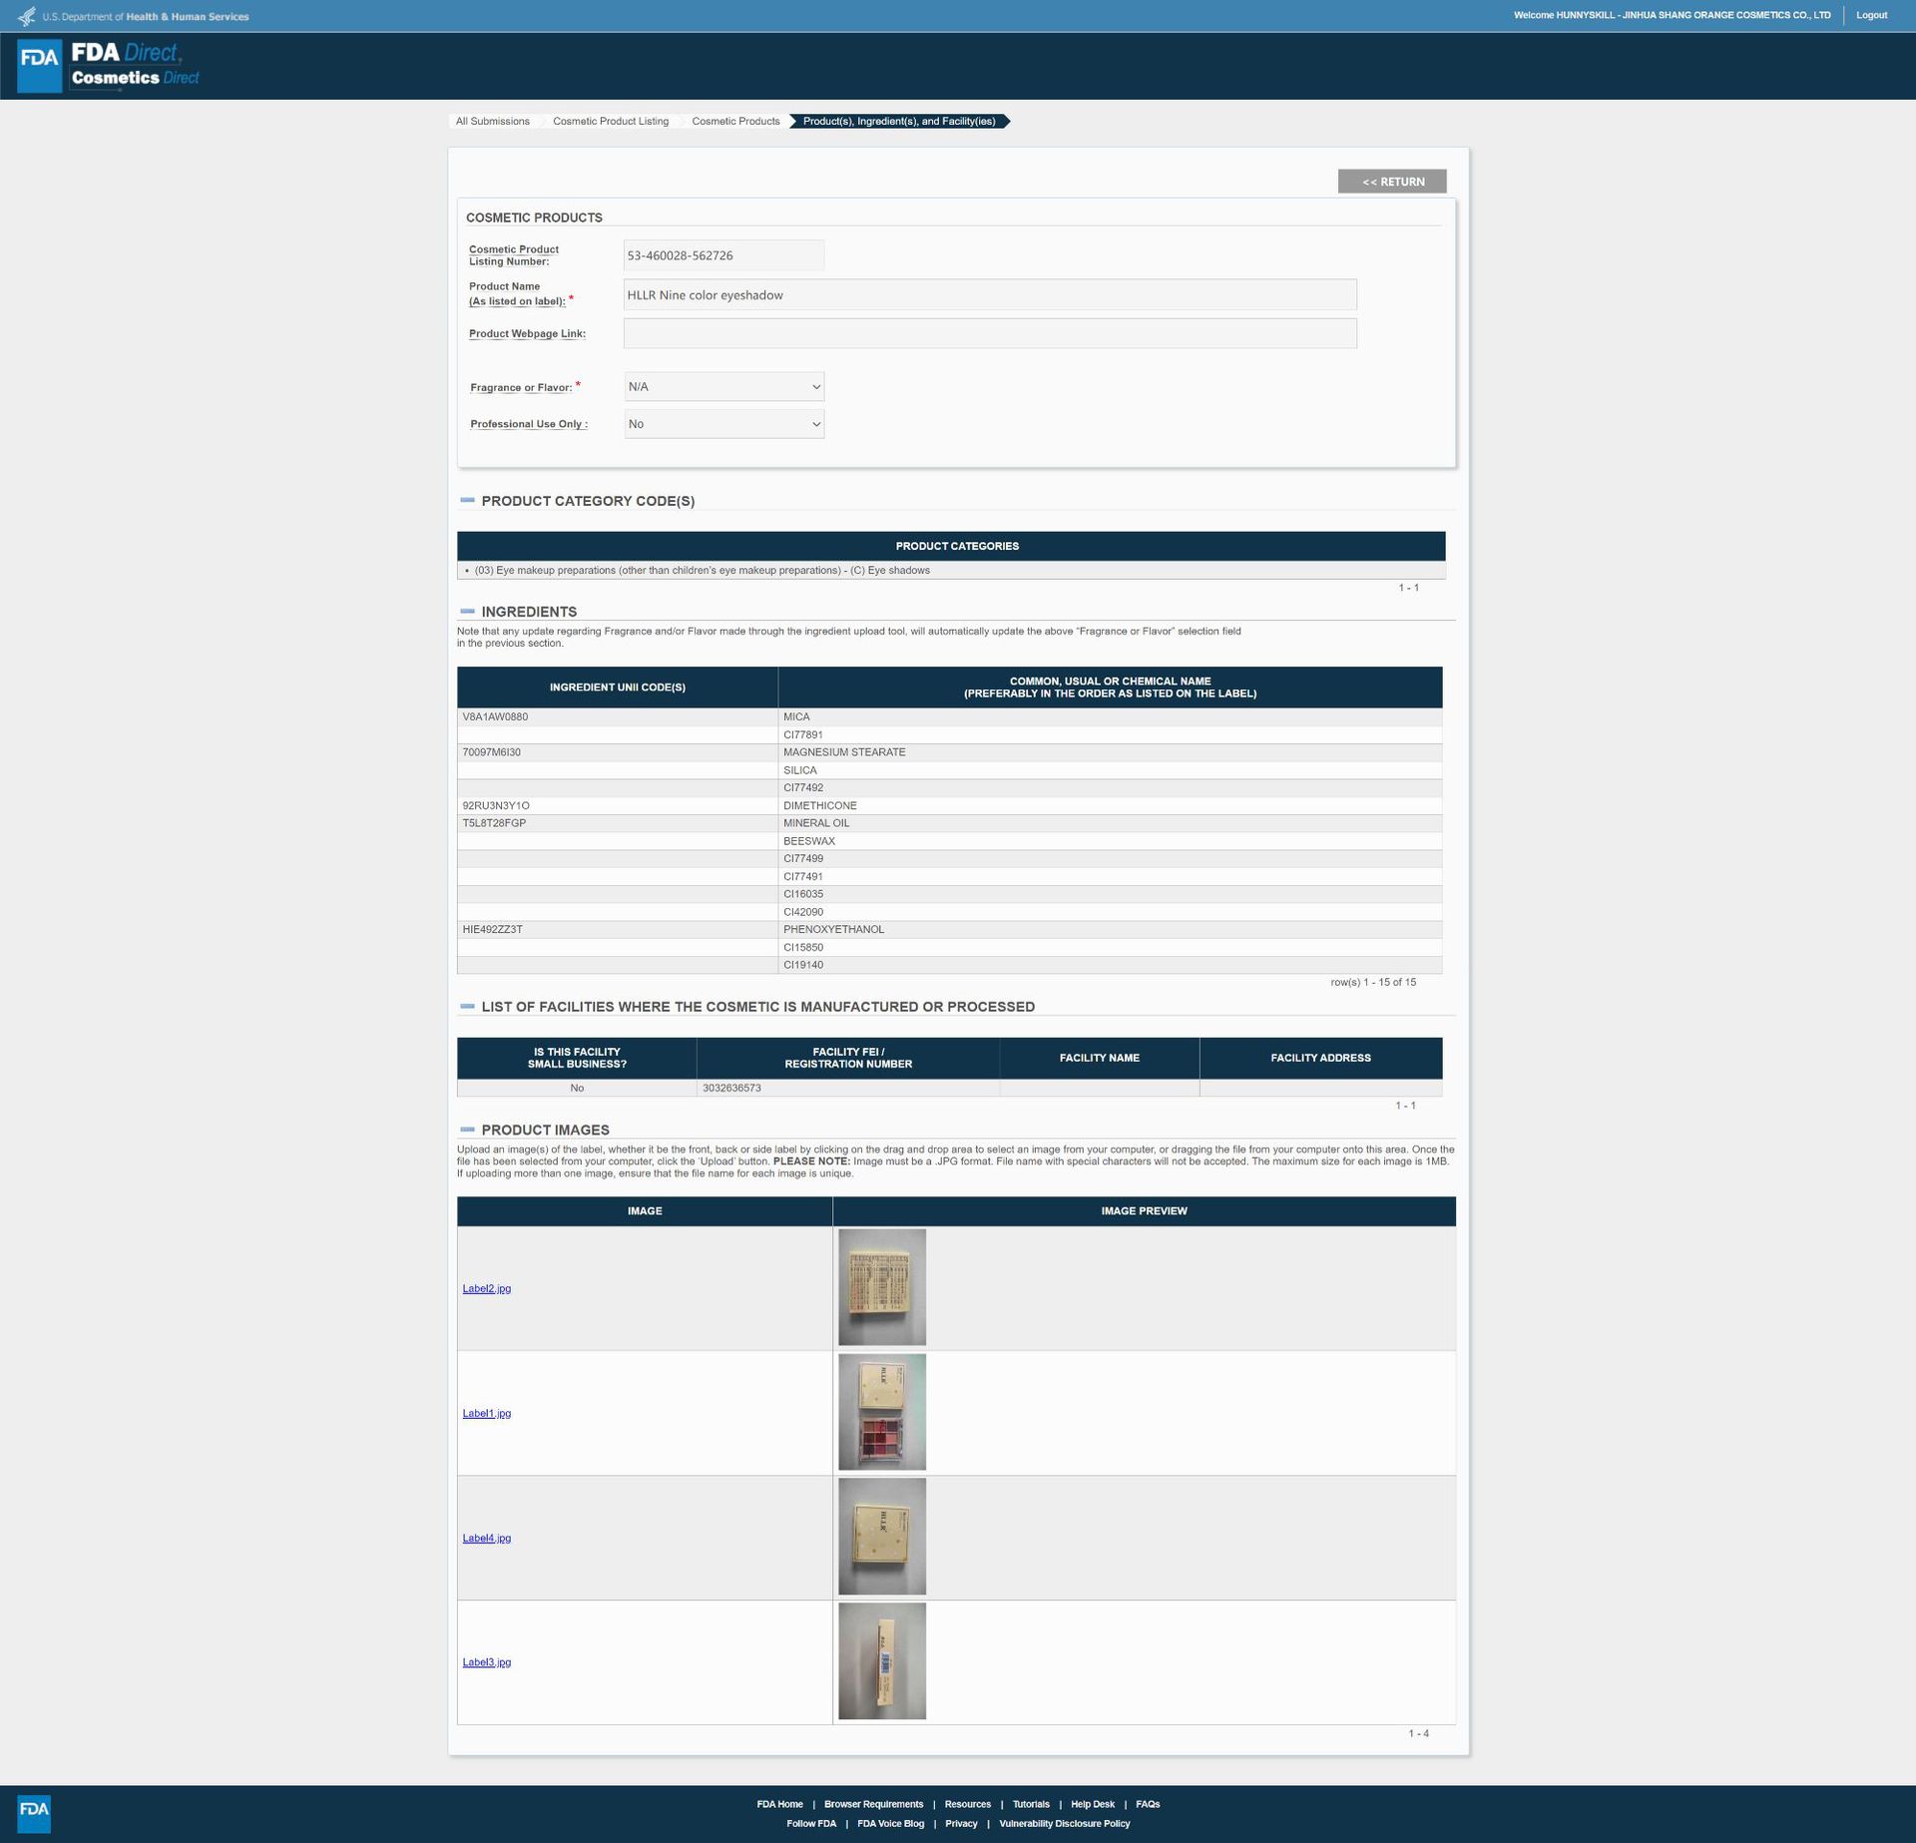This screenshot has height=1843, width=1916.
Task: Open the Label2.jpg file link
Action: click(x=486, y=1288)
